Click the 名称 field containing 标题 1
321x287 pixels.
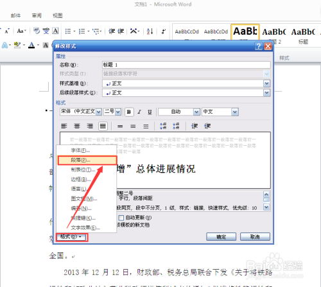coord(186,65)
